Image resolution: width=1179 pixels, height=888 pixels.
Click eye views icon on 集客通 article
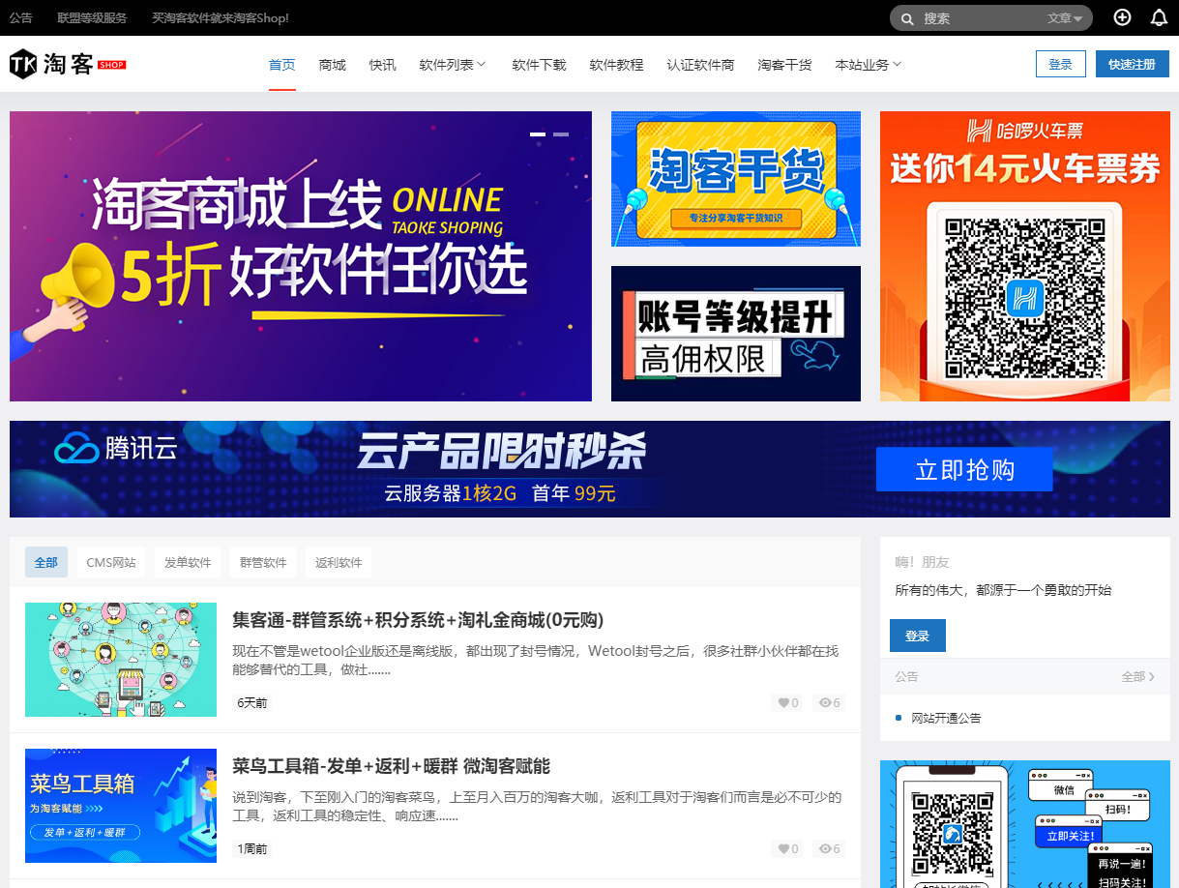[x=825, y=703]
